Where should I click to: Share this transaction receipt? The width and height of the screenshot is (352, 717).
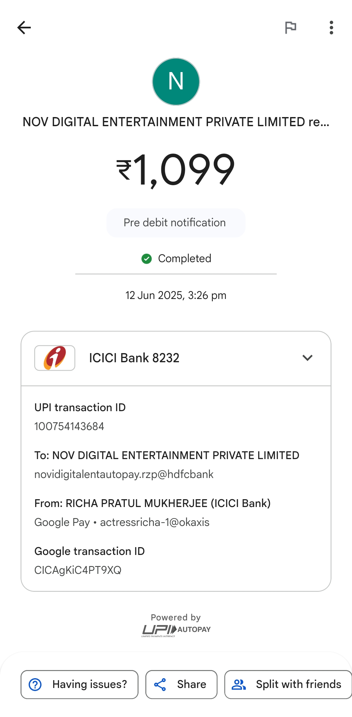pos(181,684)
